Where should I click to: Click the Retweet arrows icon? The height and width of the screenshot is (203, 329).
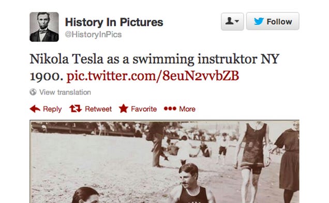tap(76, 108)
